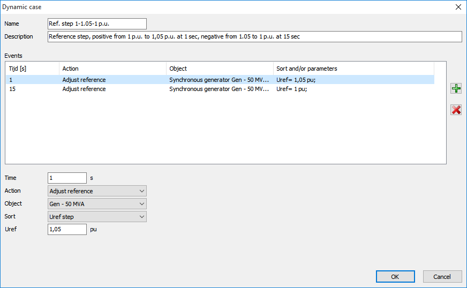467x288 pixels.
Task: Focus the Uref value field
Action: 67,229
